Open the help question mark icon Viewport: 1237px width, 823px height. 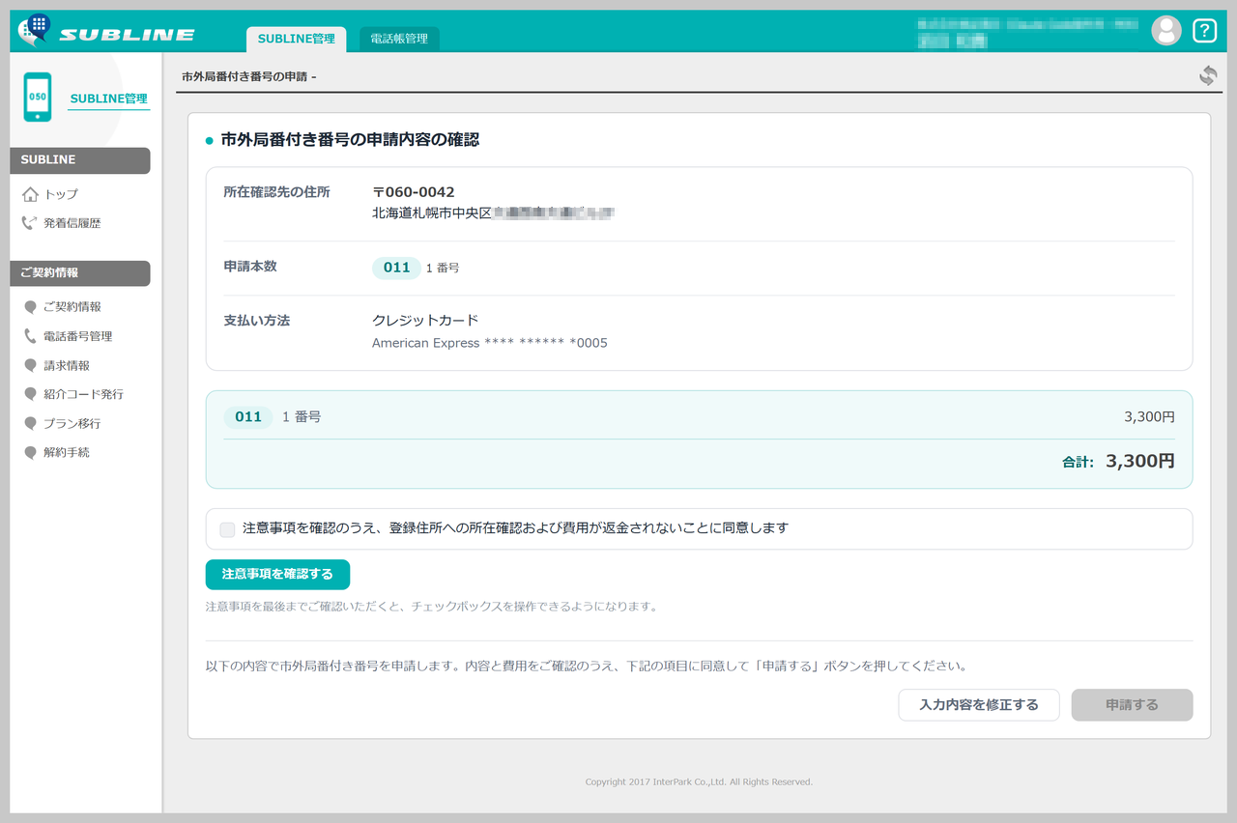pos(1204,31)
